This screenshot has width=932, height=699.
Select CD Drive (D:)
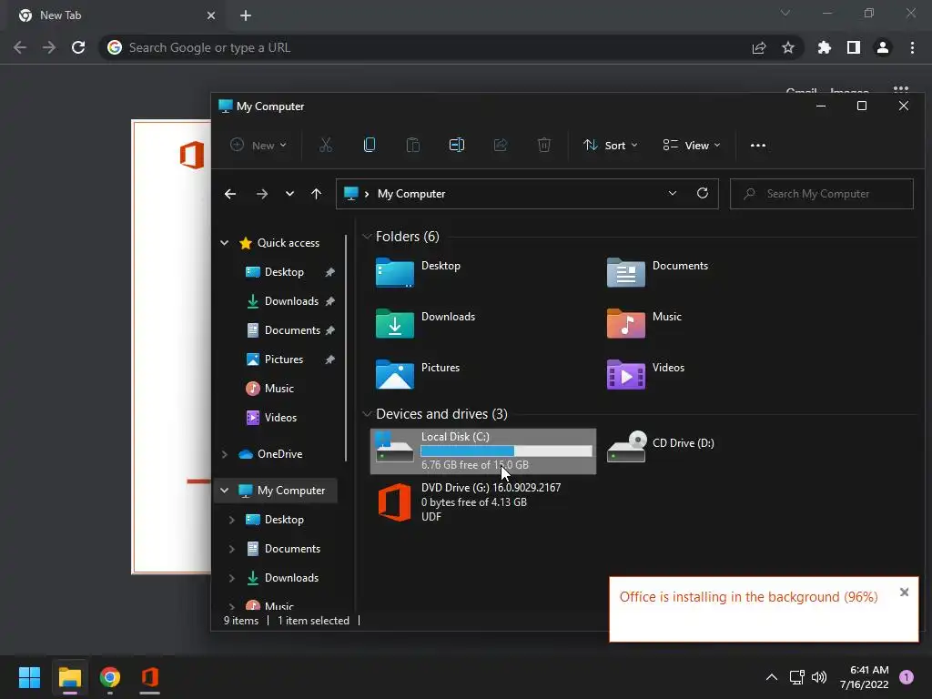[661, 446]
